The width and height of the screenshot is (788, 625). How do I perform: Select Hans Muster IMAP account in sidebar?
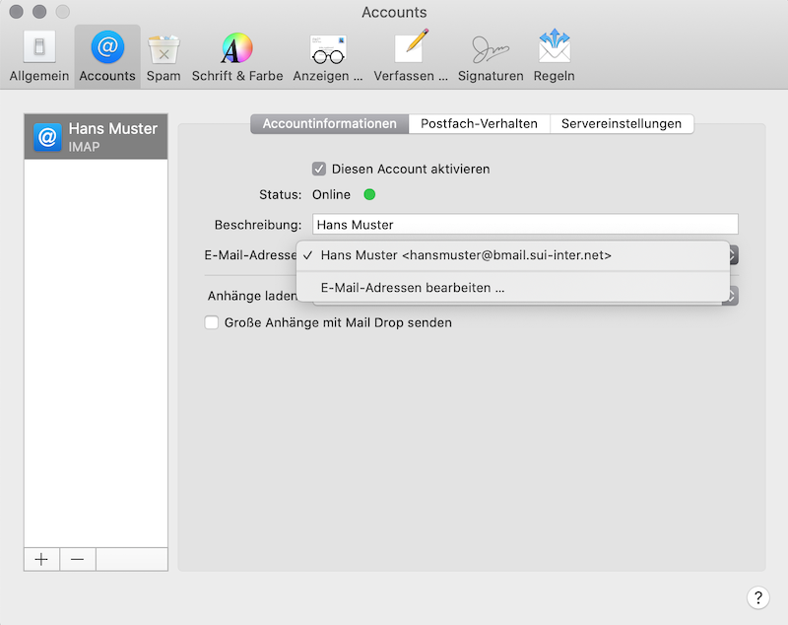[96, 137]
